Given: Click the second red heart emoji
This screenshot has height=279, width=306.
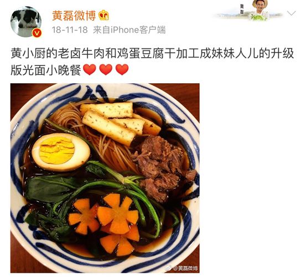Looking at the screenshot, I should pos(106,69).
